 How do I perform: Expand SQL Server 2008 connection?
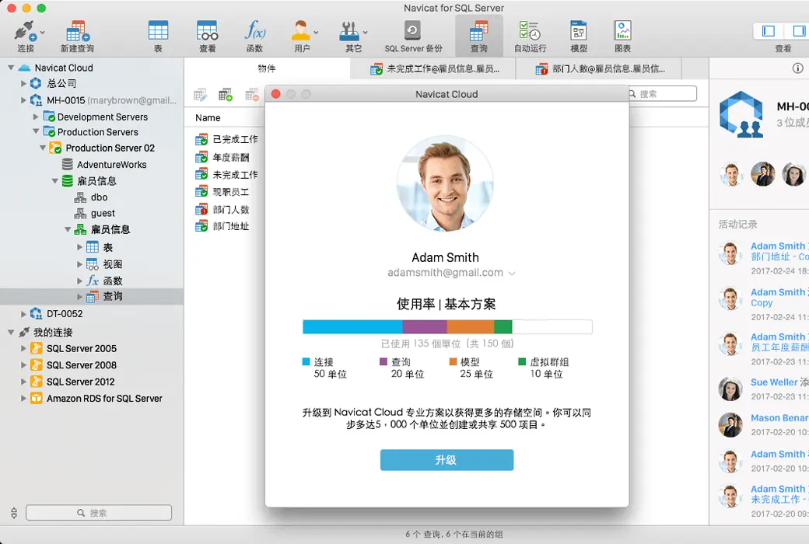(23, 365)
